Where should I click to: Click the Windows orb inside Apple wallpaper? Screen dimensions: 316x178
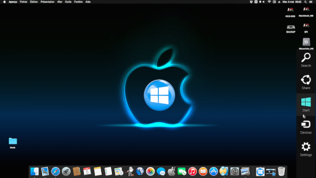(159, 95)
